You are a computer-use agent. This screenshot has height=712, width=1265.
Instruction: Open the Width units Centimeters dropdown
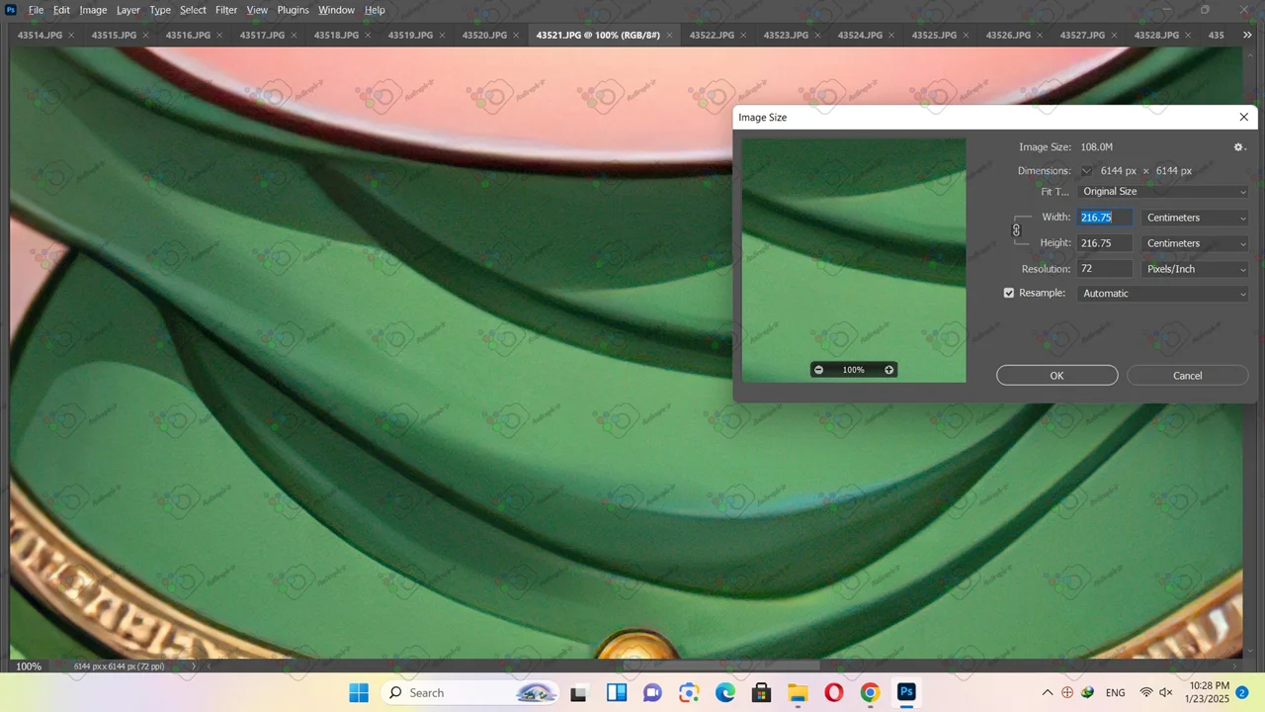click(x=1195, y=218)
